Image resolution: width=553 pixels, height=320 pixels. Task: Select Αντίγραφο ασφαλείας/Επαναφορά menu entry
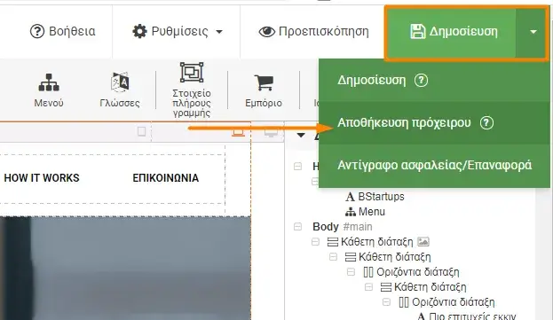pos(434,165)
